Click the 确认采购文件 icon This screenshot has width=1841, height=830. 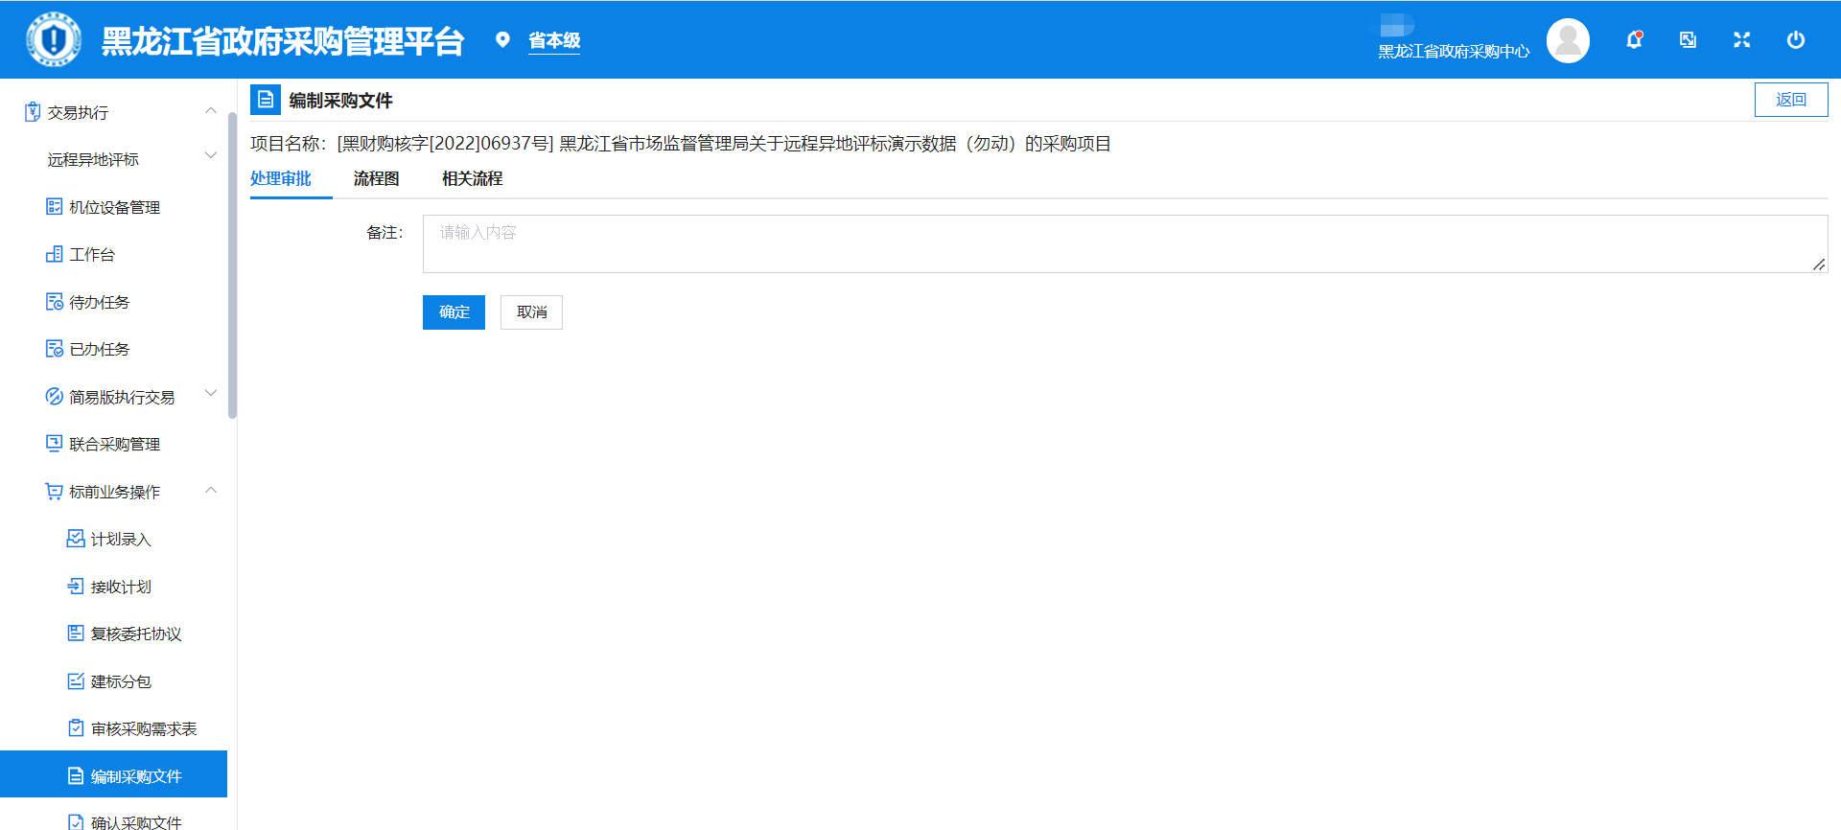76,821
